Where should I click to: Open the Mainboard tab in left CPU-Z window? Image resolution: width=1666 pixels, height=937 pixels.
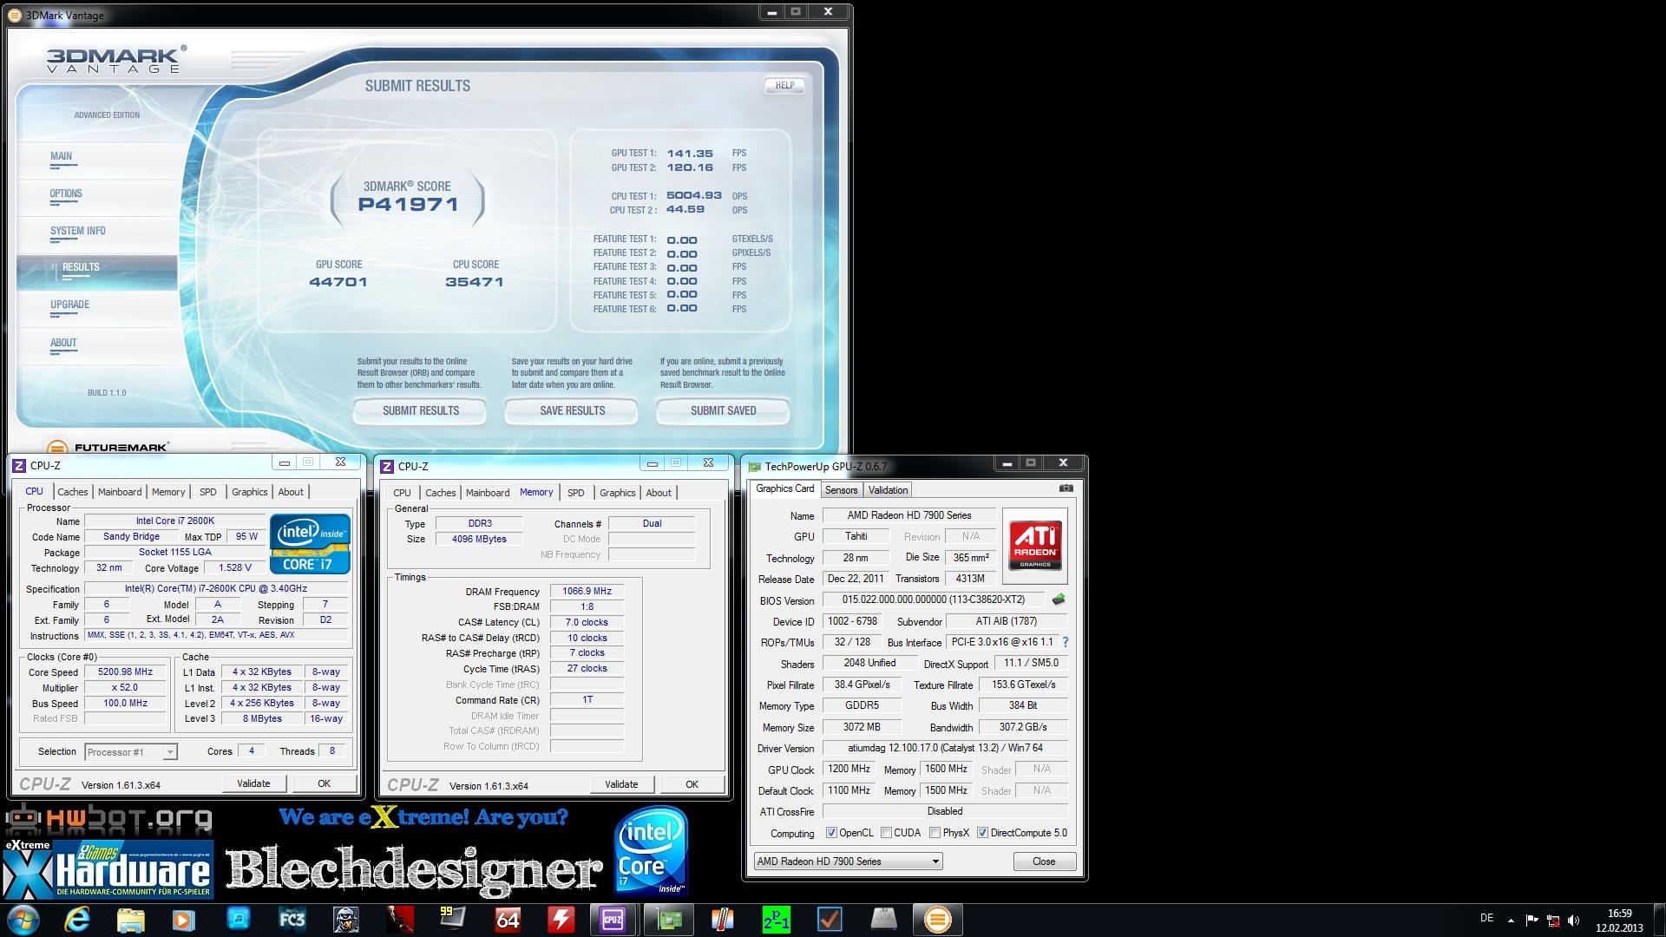(120, 492)
